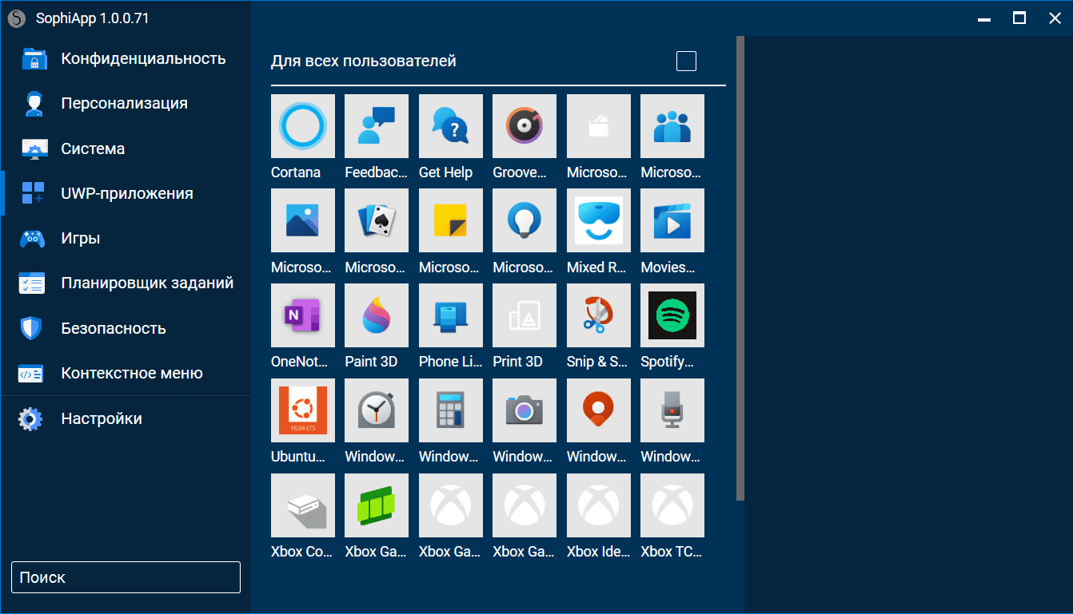
Task: Open the Безопасность section
Action: (x=126, y=328)
